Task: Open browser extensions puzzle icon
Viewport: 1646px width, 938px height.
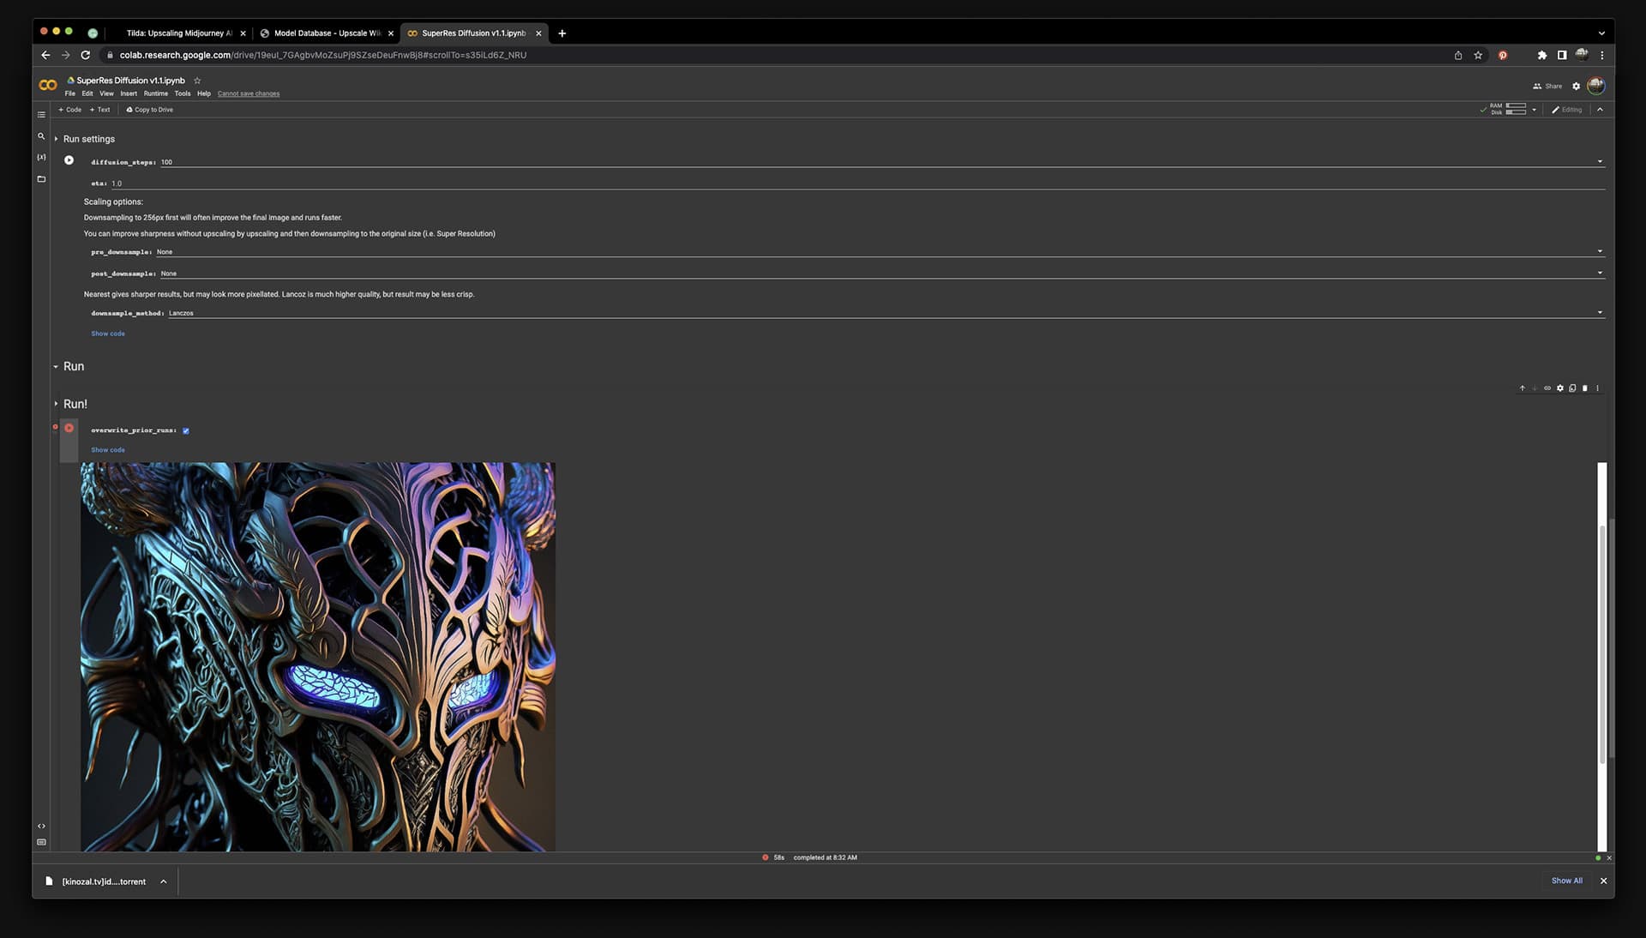Action: click(x=1541, y=55)
